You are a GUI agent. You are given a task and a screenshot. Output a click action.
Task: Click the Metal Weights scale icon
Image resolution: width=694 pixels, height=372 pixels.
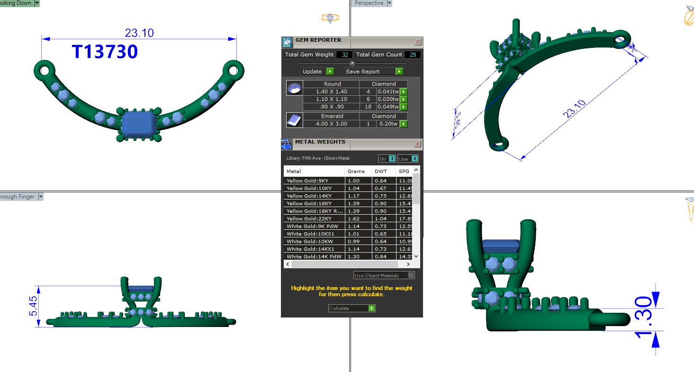pyautogui.click(x=287, y=144)
